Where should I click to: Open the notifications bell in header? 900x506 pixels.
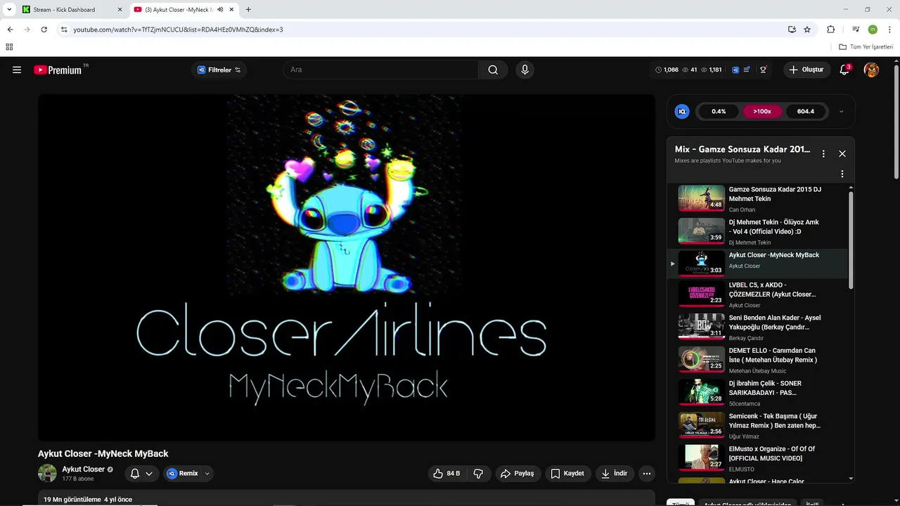click(844, 70)
